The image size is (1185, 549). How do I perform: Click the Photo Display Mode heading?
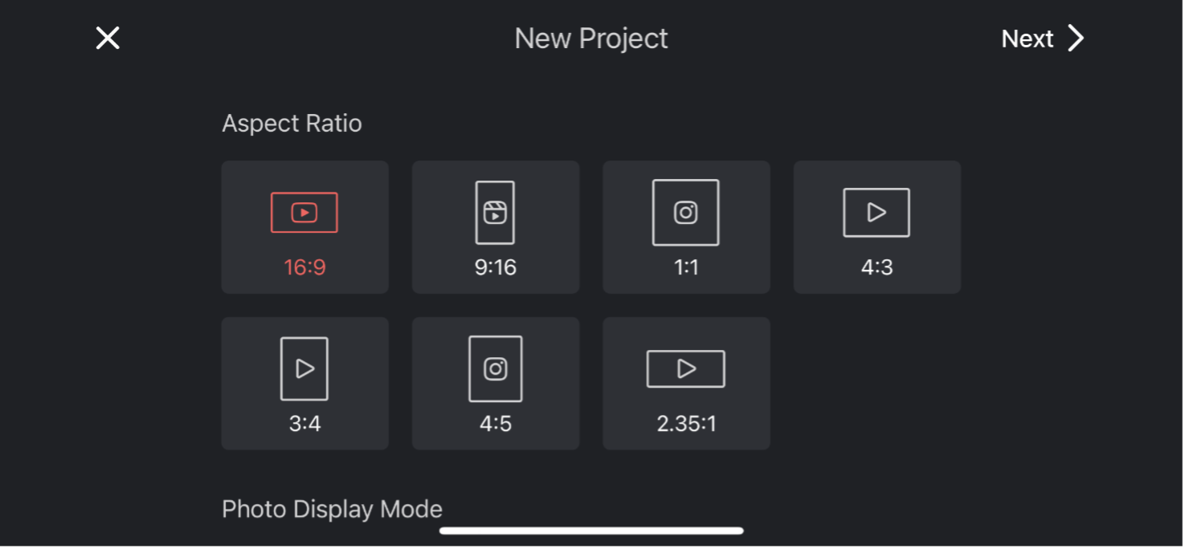(x=332, y=509)
